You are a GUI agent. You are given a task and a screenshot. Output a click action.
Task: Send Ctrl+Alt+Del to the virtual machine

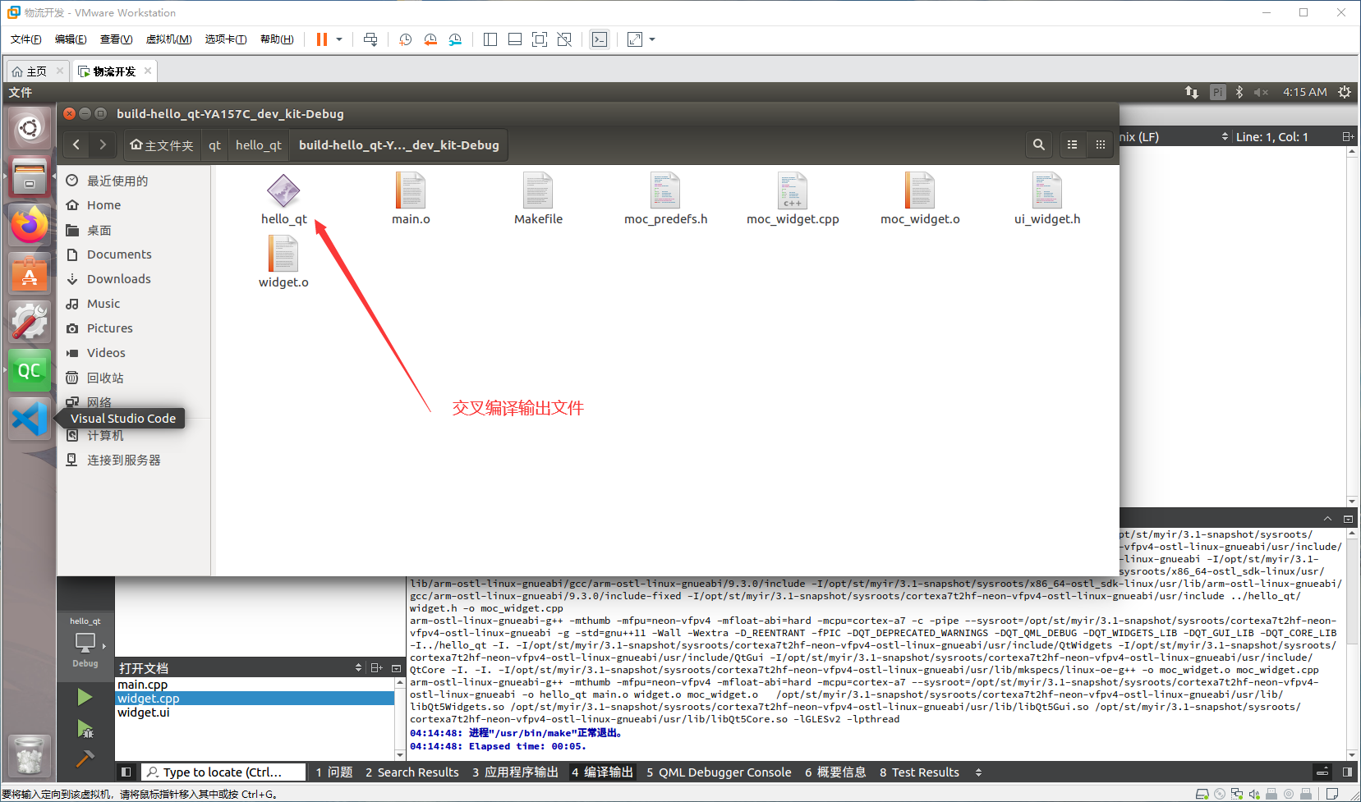point(370,39)
